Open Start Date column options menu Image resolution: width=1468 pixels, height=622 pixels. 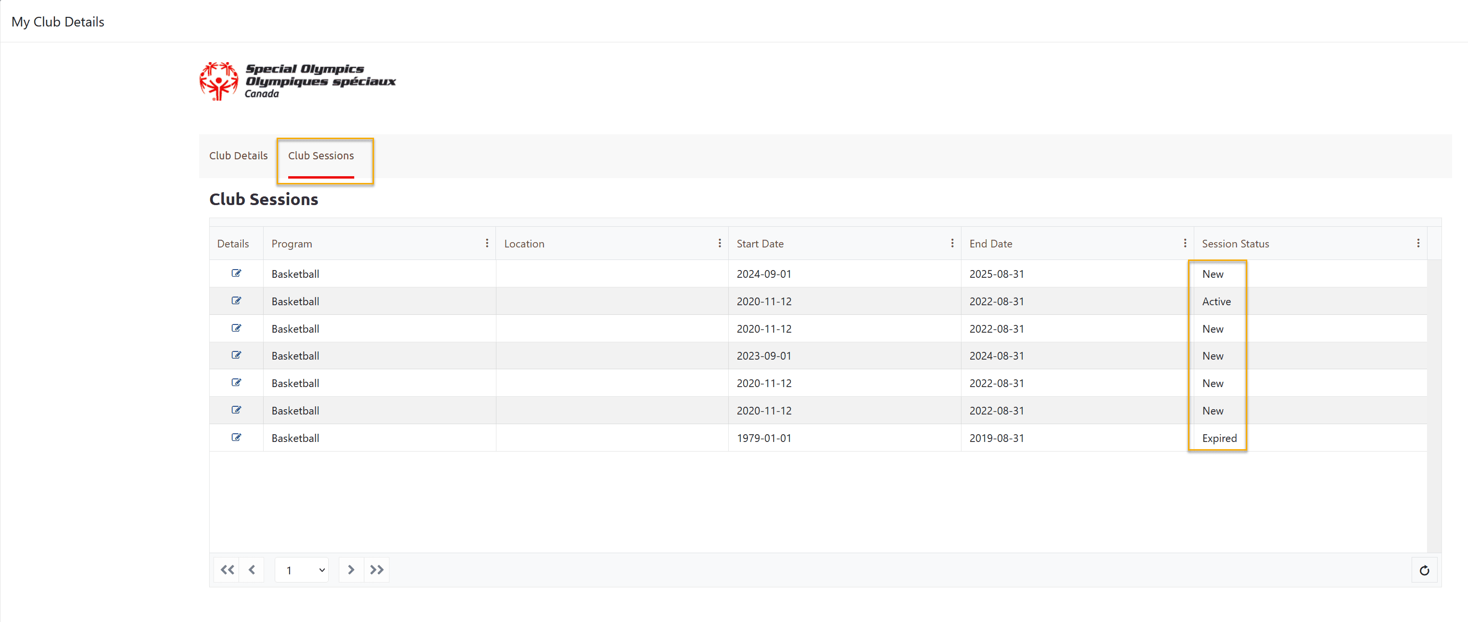click(x=952, y=243)
